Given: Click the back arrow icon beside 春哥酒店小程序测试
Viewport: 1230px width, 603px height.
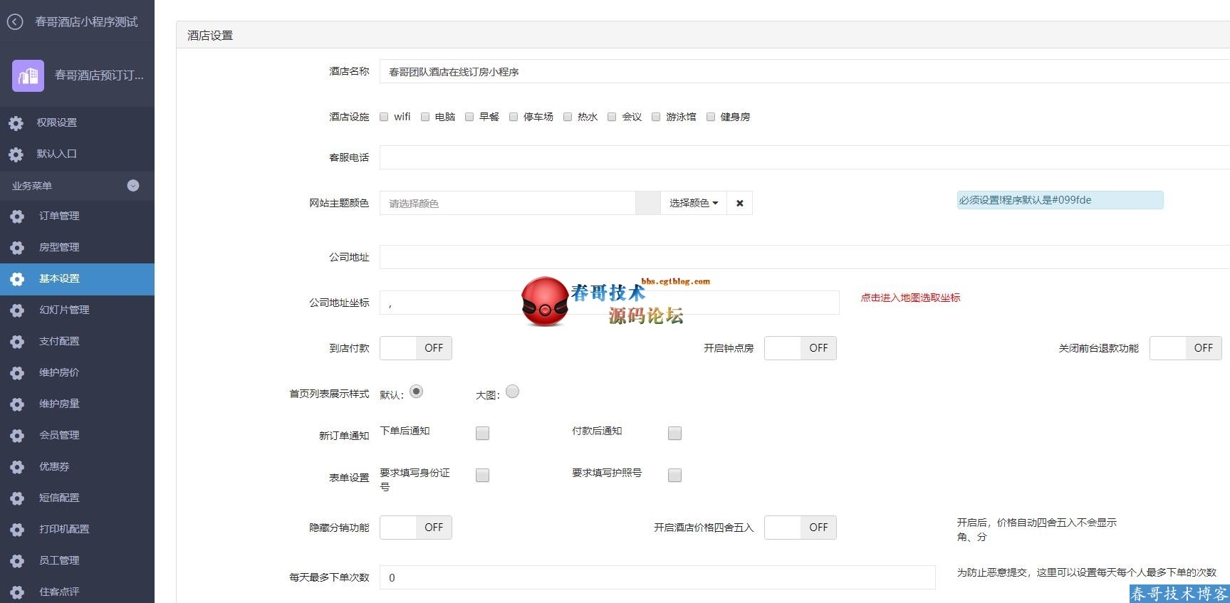Looking at the screenshot, I should coord(15,22).
